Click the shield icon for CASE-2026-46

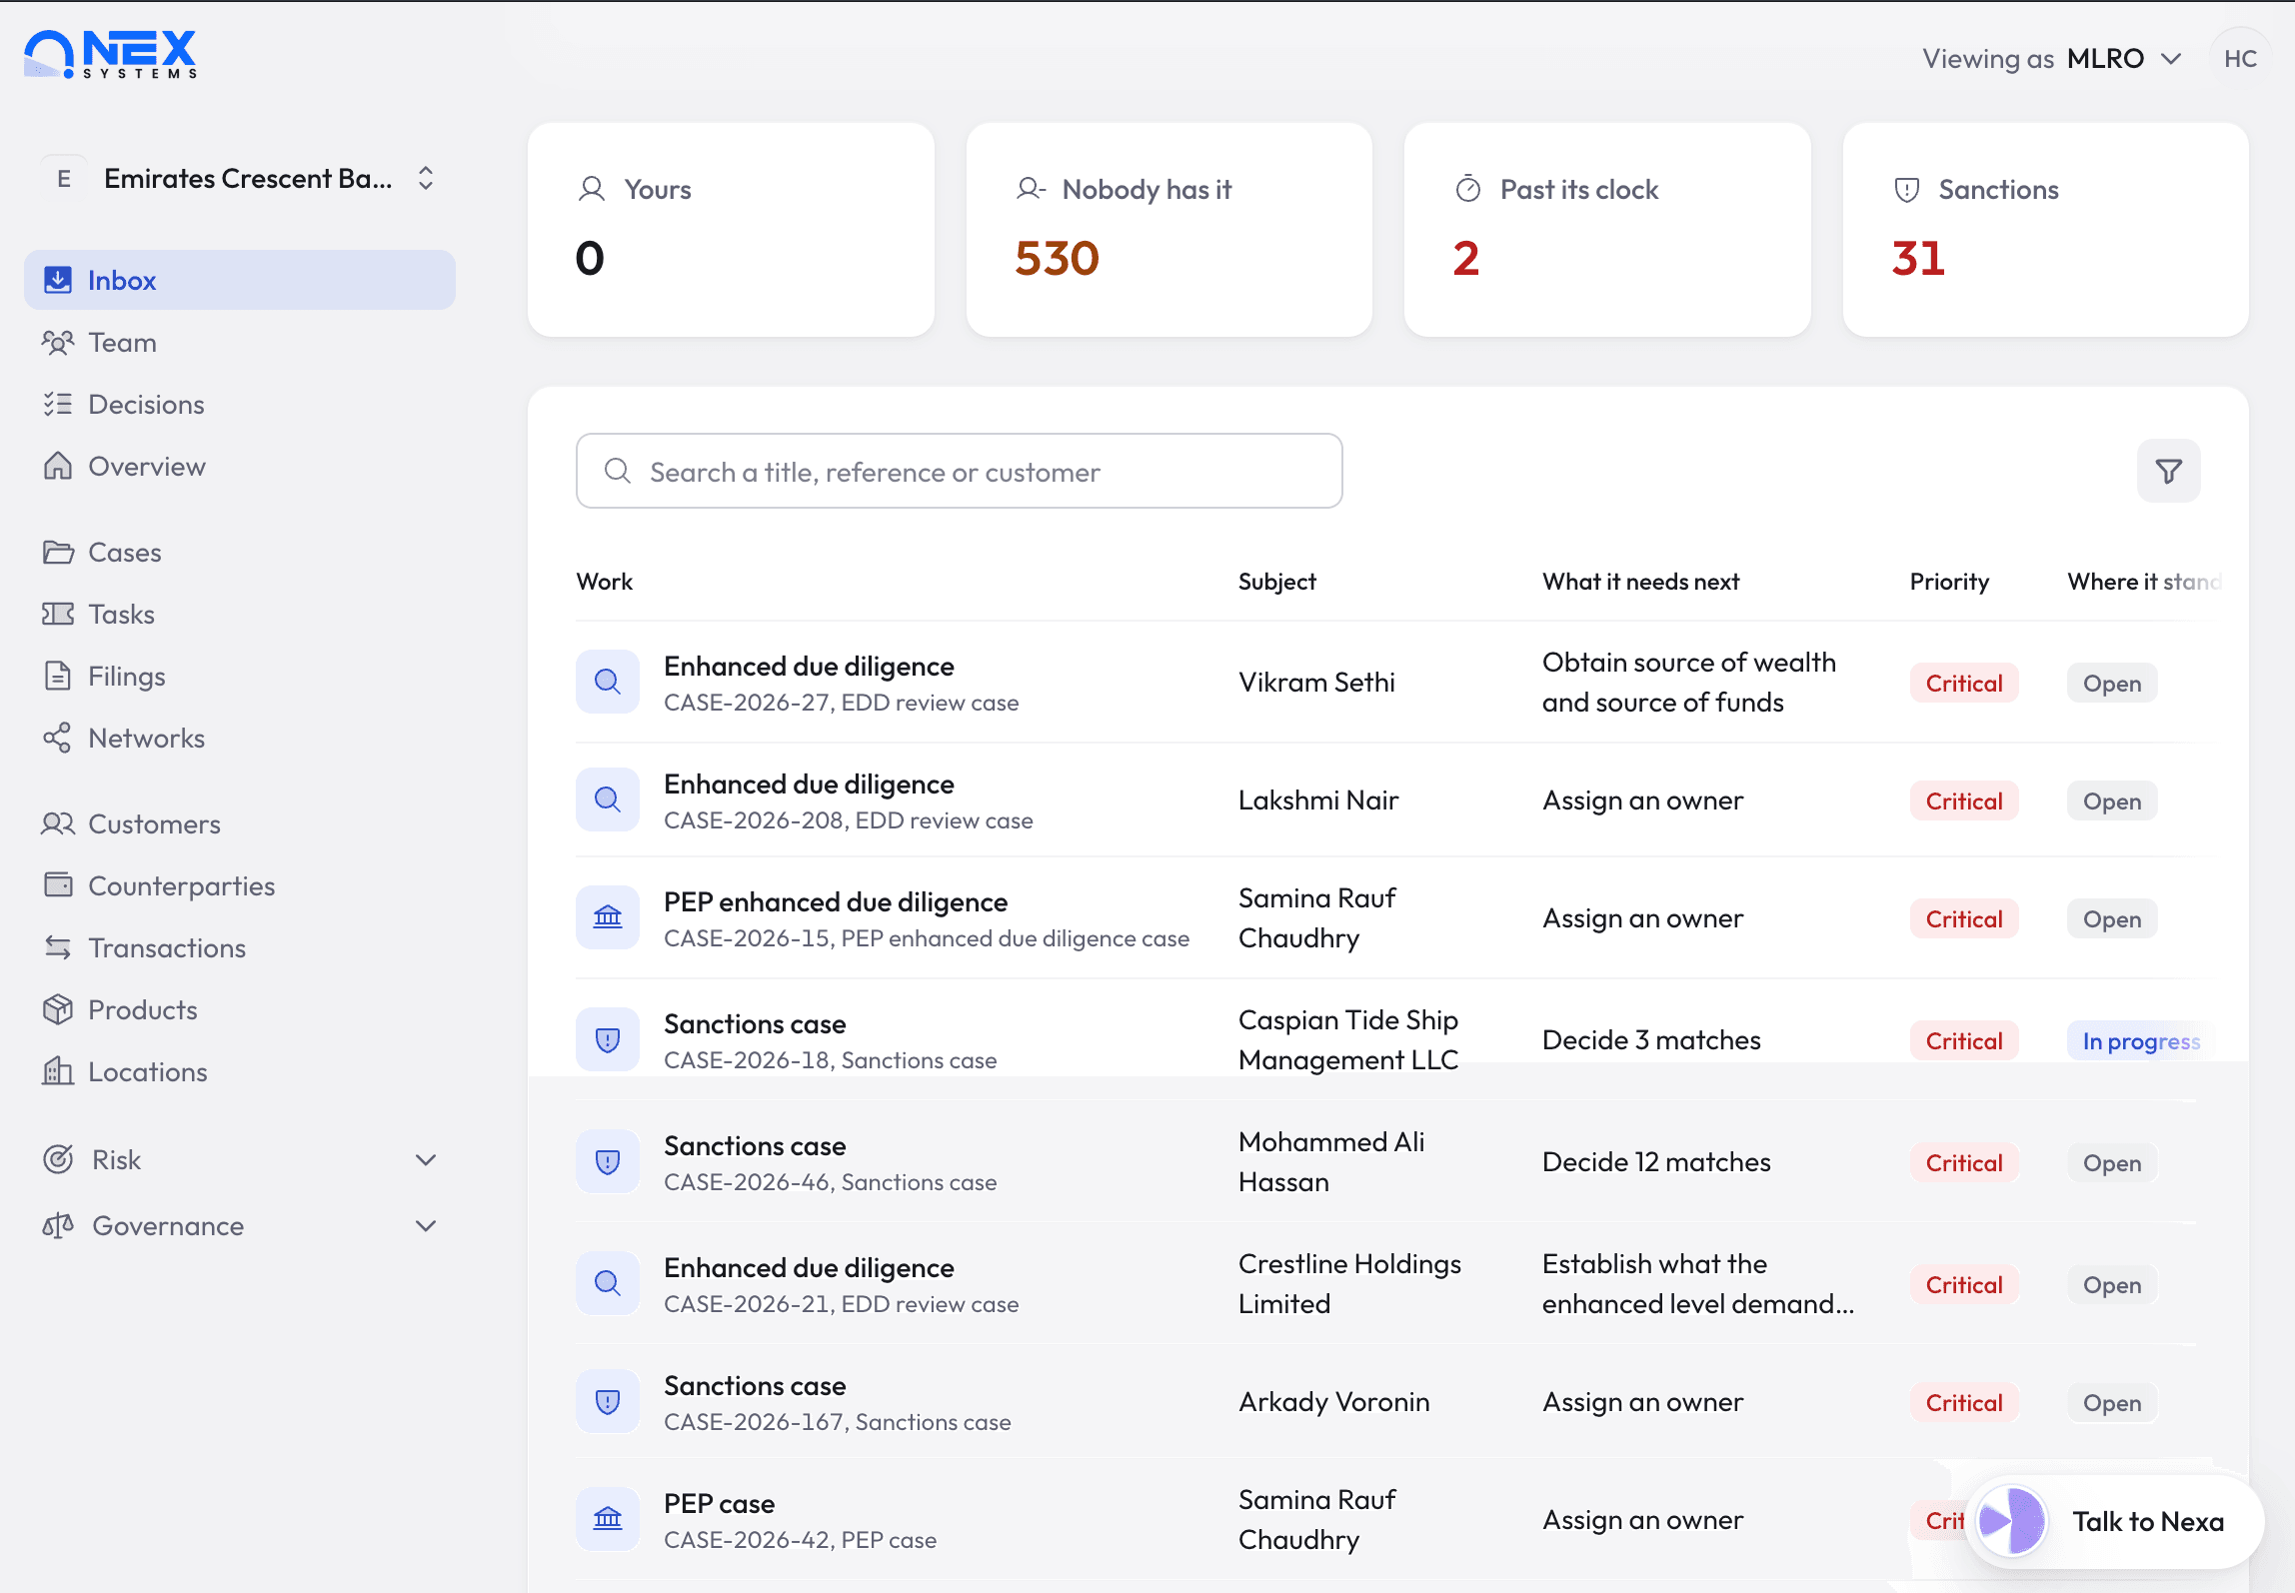(608, 1161)
